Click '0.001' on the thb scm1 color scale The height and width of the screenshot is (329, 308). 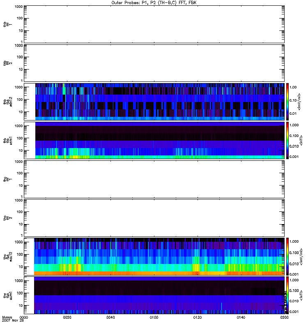coord(294,157)
